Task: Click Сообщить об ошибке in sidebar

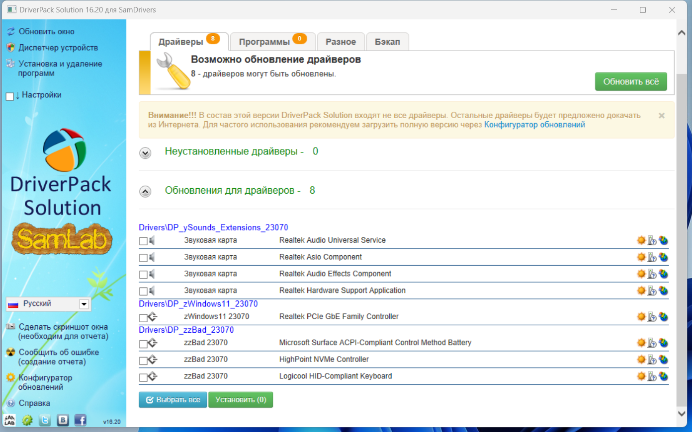Action: click(59, 357)
